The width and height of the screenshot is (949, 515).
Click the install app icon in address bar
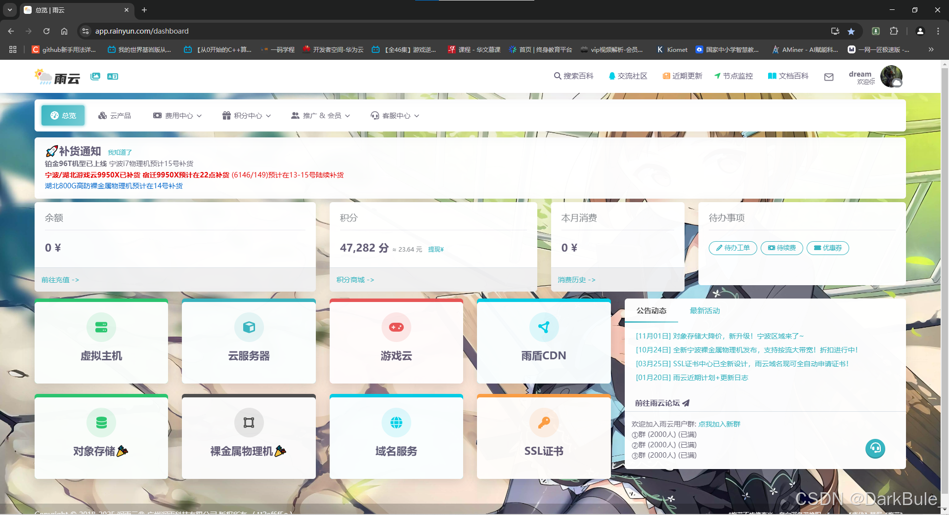(835, 31)
